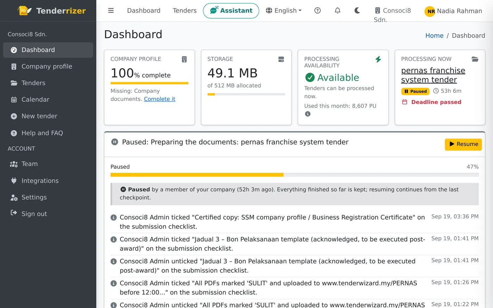Image resolution: width=493 pixels, height=308 pixels.
Task: Toggle the sidebar hamburger menu
Action: (x=111, y=11)
